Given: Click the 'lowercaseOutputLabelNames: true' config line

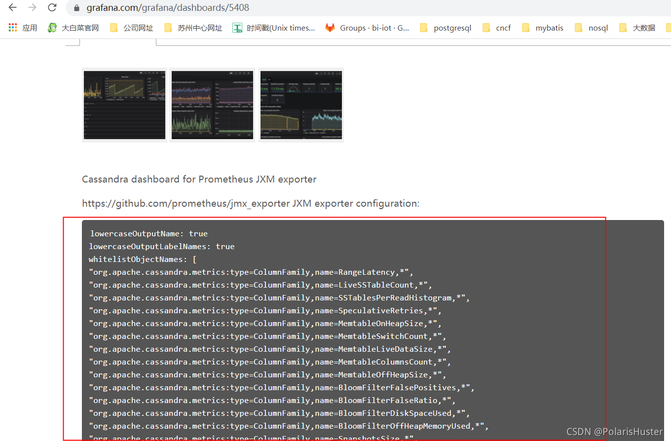Looking at the screenshot, I should (162, 247).
